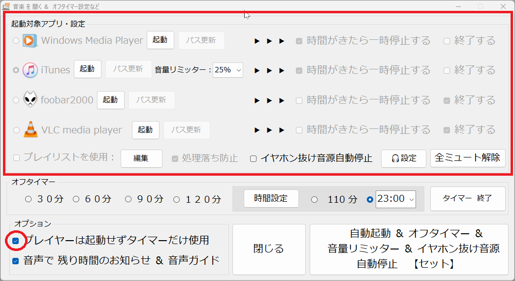This screenshot has height=281, width=515.
Task: Click the 編集 playlist edit button
Action: [141, 158]
